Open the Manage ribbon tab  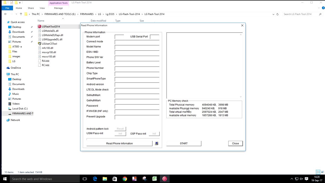(x=58, y=8)
